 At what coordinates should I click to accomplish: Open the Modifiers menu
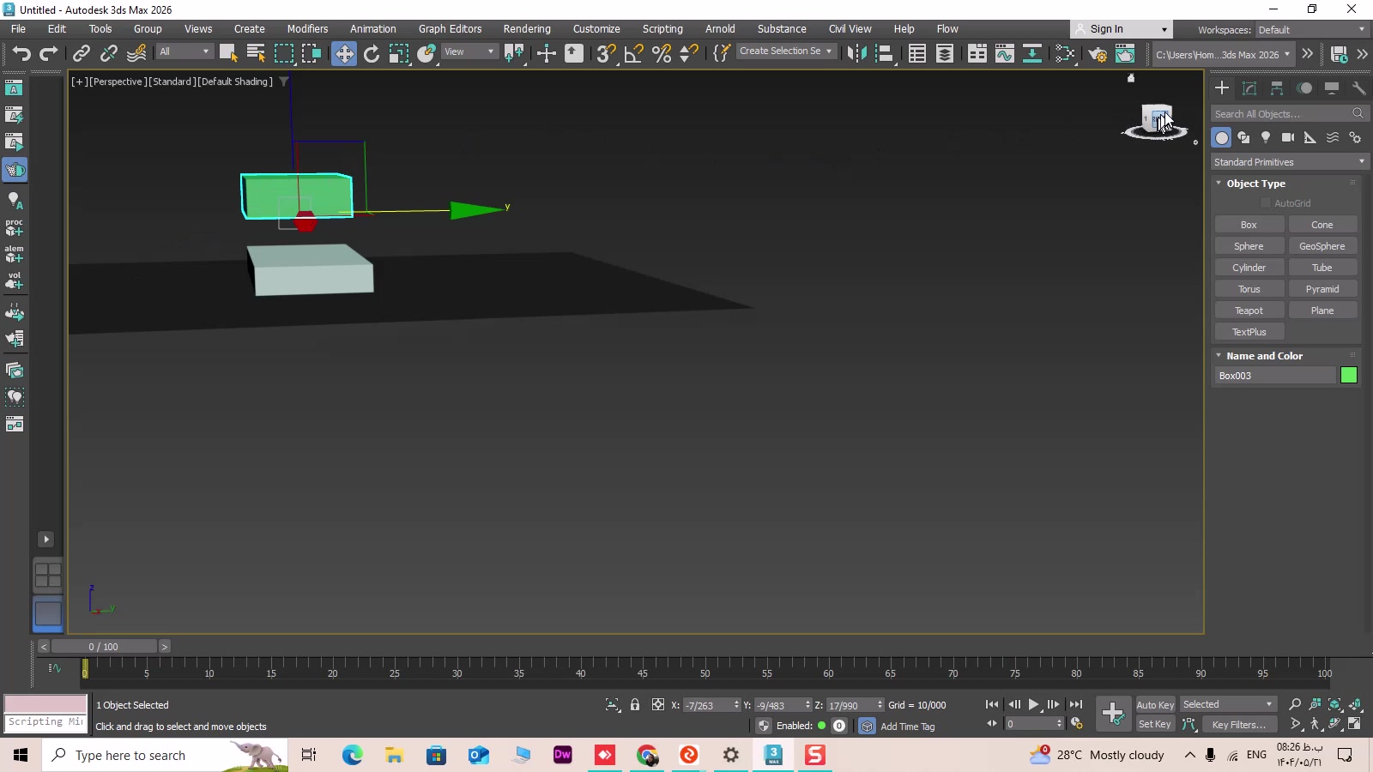(x=307, y=29)
